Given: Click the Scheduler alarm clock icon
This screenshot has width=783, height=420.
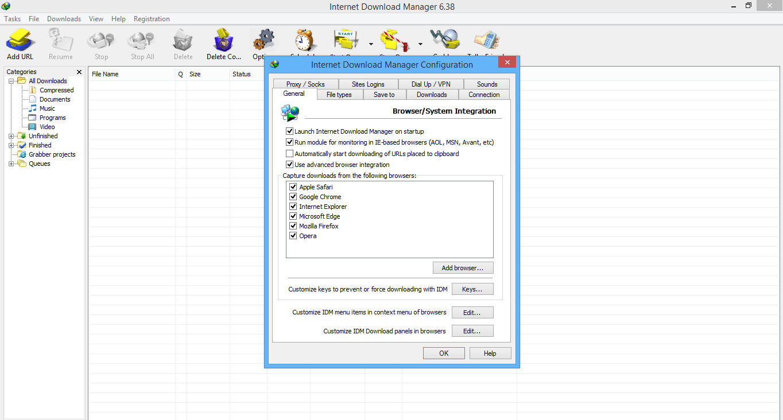Looking at the screenshot, I should point(306,40).
